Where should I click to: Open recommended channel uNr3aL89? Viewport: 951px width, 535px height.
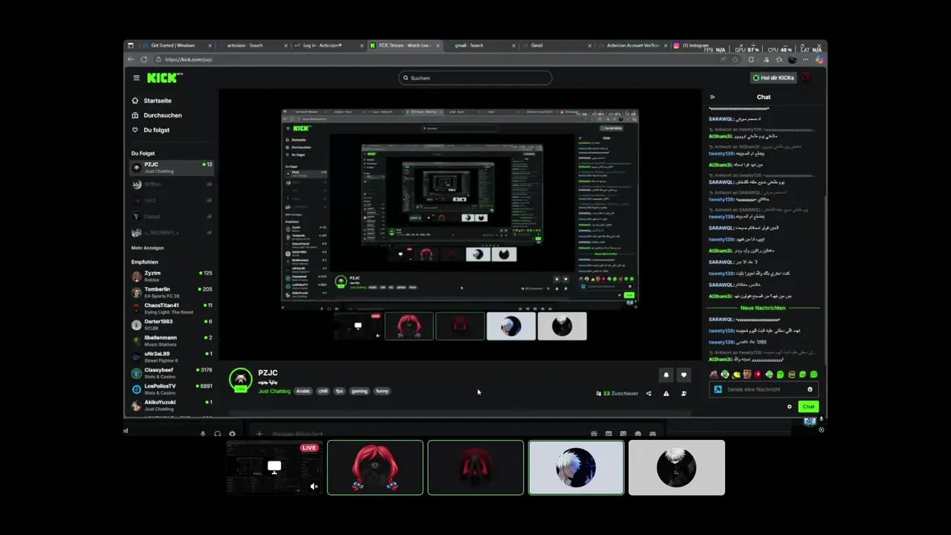[x=172, y=357]
